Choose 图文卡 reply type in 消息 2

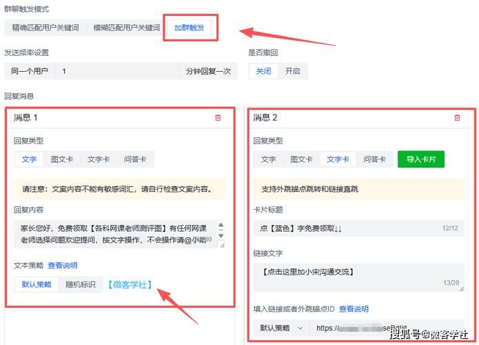tap(301, 159)
